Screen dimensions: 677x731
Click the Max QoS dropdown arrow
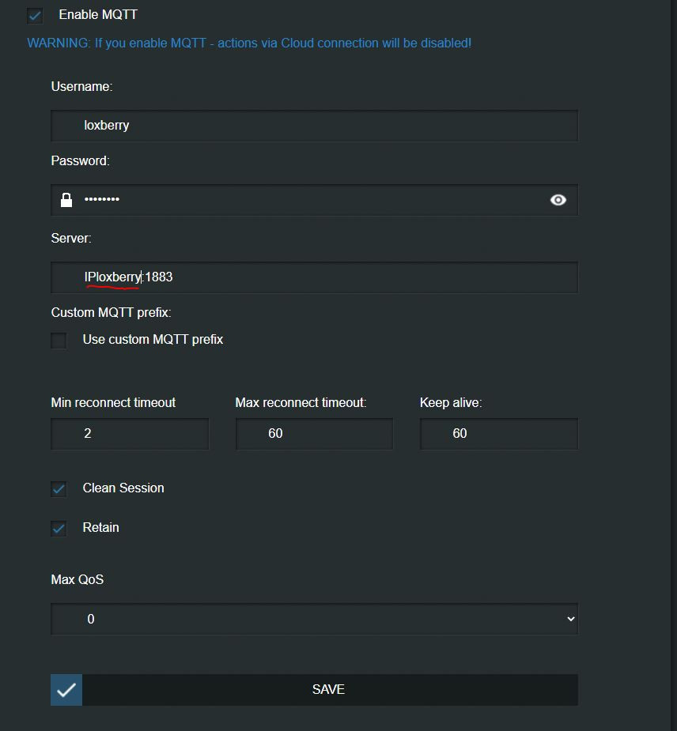pyautogui.click(x=571, y=619)
